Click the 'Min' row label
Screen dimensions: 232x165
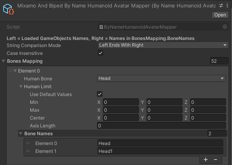[34, 102]
